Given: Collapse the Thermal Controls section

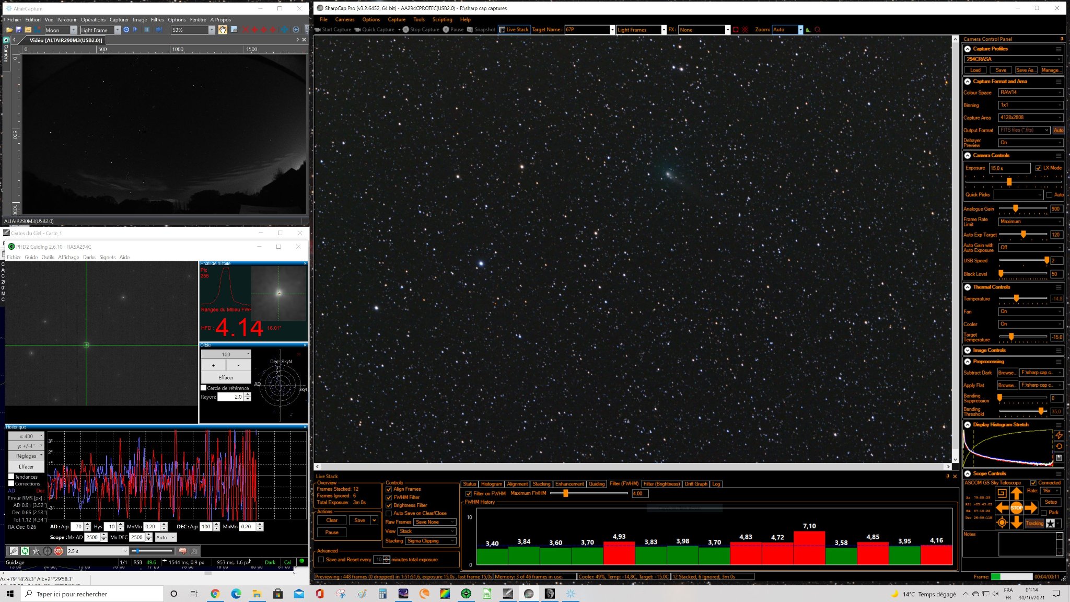Looking at the screenshot, I should (x=968, y=287).
